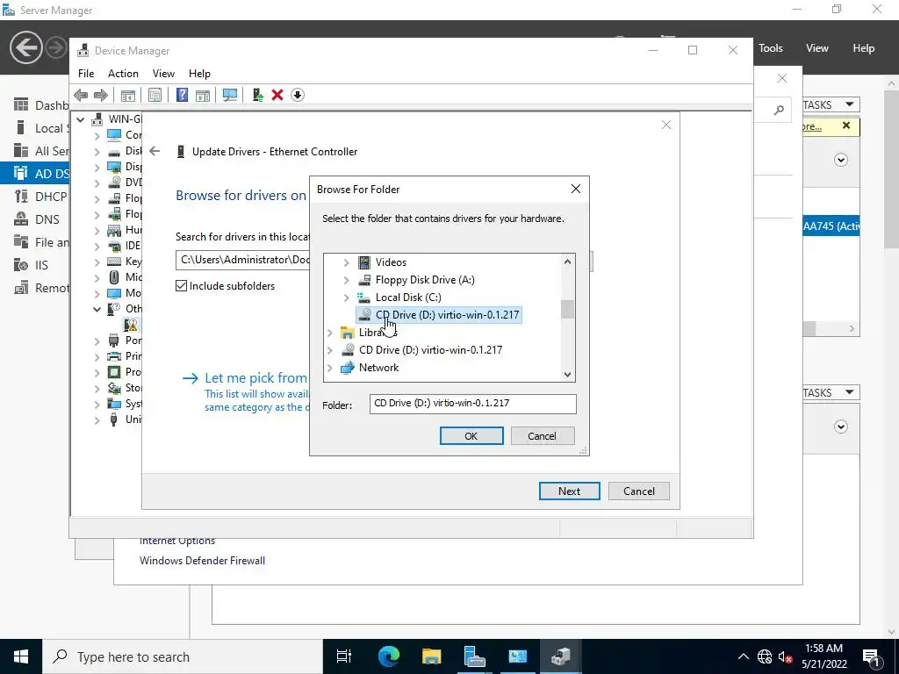Click back arrow in Update Drivers wizard
Viewport: 899px width, 674px height.
point(155,151)
